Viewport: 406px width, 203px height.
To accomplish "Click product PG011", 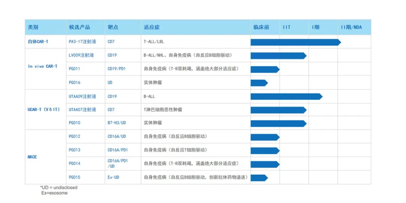I will (x=74, y=69).
